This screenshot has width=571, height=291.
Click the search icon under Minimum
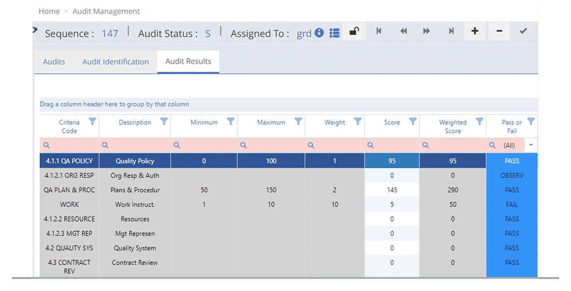177,145
